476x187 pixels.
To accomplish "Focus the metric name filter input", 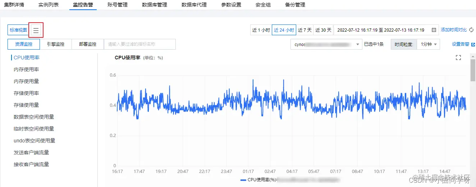I will (x=140, y=44).
